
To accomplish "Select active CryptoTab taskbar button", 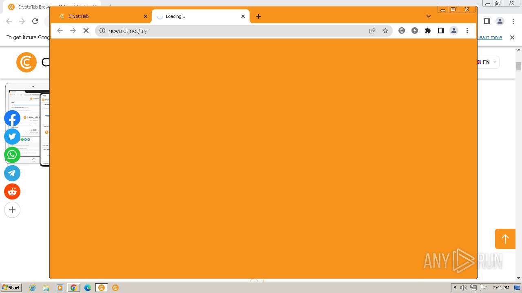I will click(x=102, y=288).
